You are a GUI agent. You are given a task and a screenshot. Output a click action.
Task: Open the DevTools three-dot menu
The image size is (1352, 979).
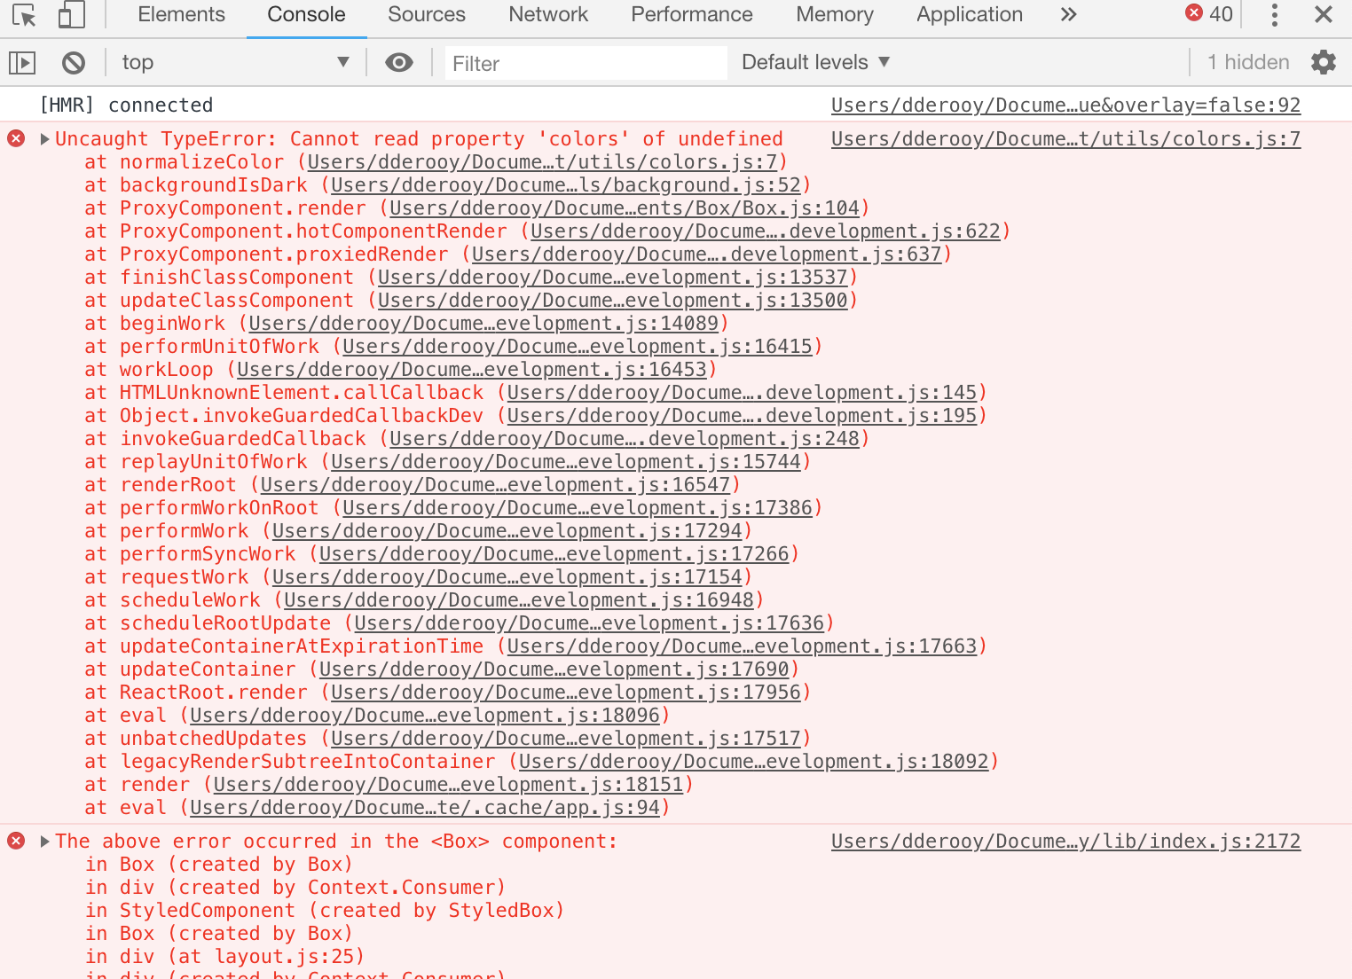click(x=1275, y=15)
